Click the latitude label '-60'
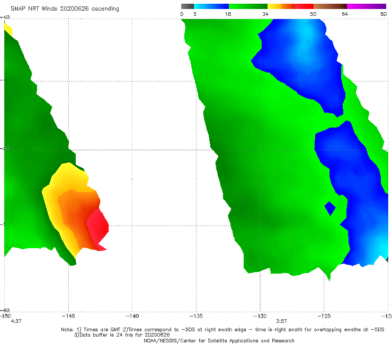The width and height of the screenshot is (392, 344). (5, 311)
